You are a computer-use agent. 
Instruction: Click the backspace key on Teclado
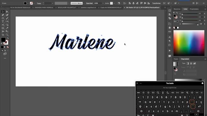click(x=200, y=97)
